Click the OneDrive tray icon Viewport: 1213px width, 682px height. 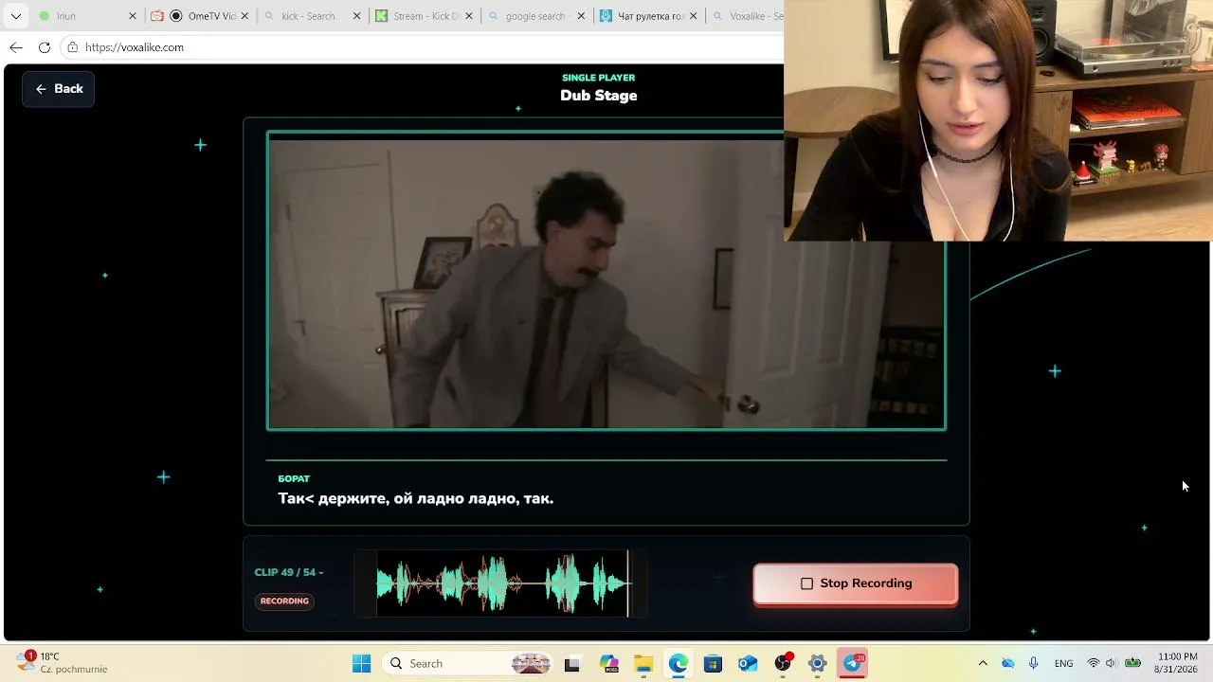click(1008, 663)
